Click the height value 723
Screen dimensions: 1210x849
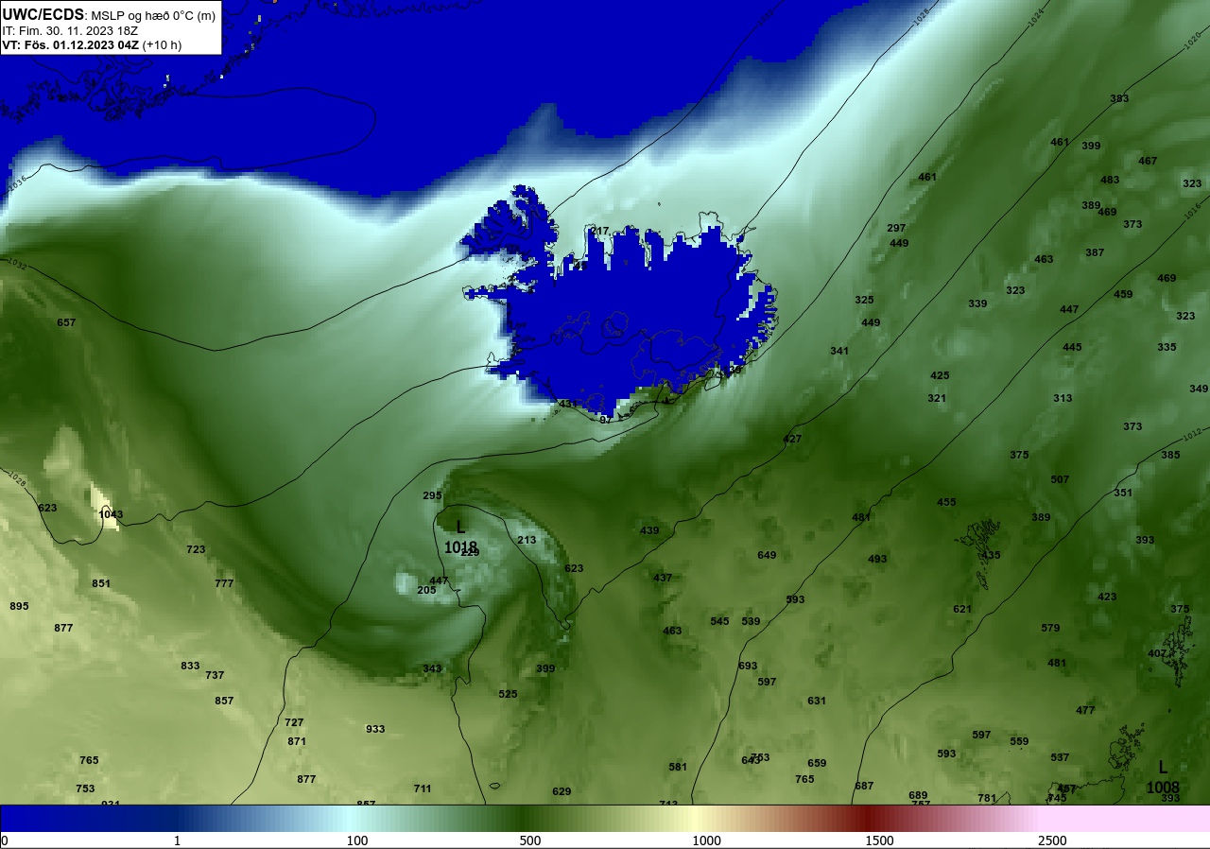pyautogui.click(x=196, y=549)
